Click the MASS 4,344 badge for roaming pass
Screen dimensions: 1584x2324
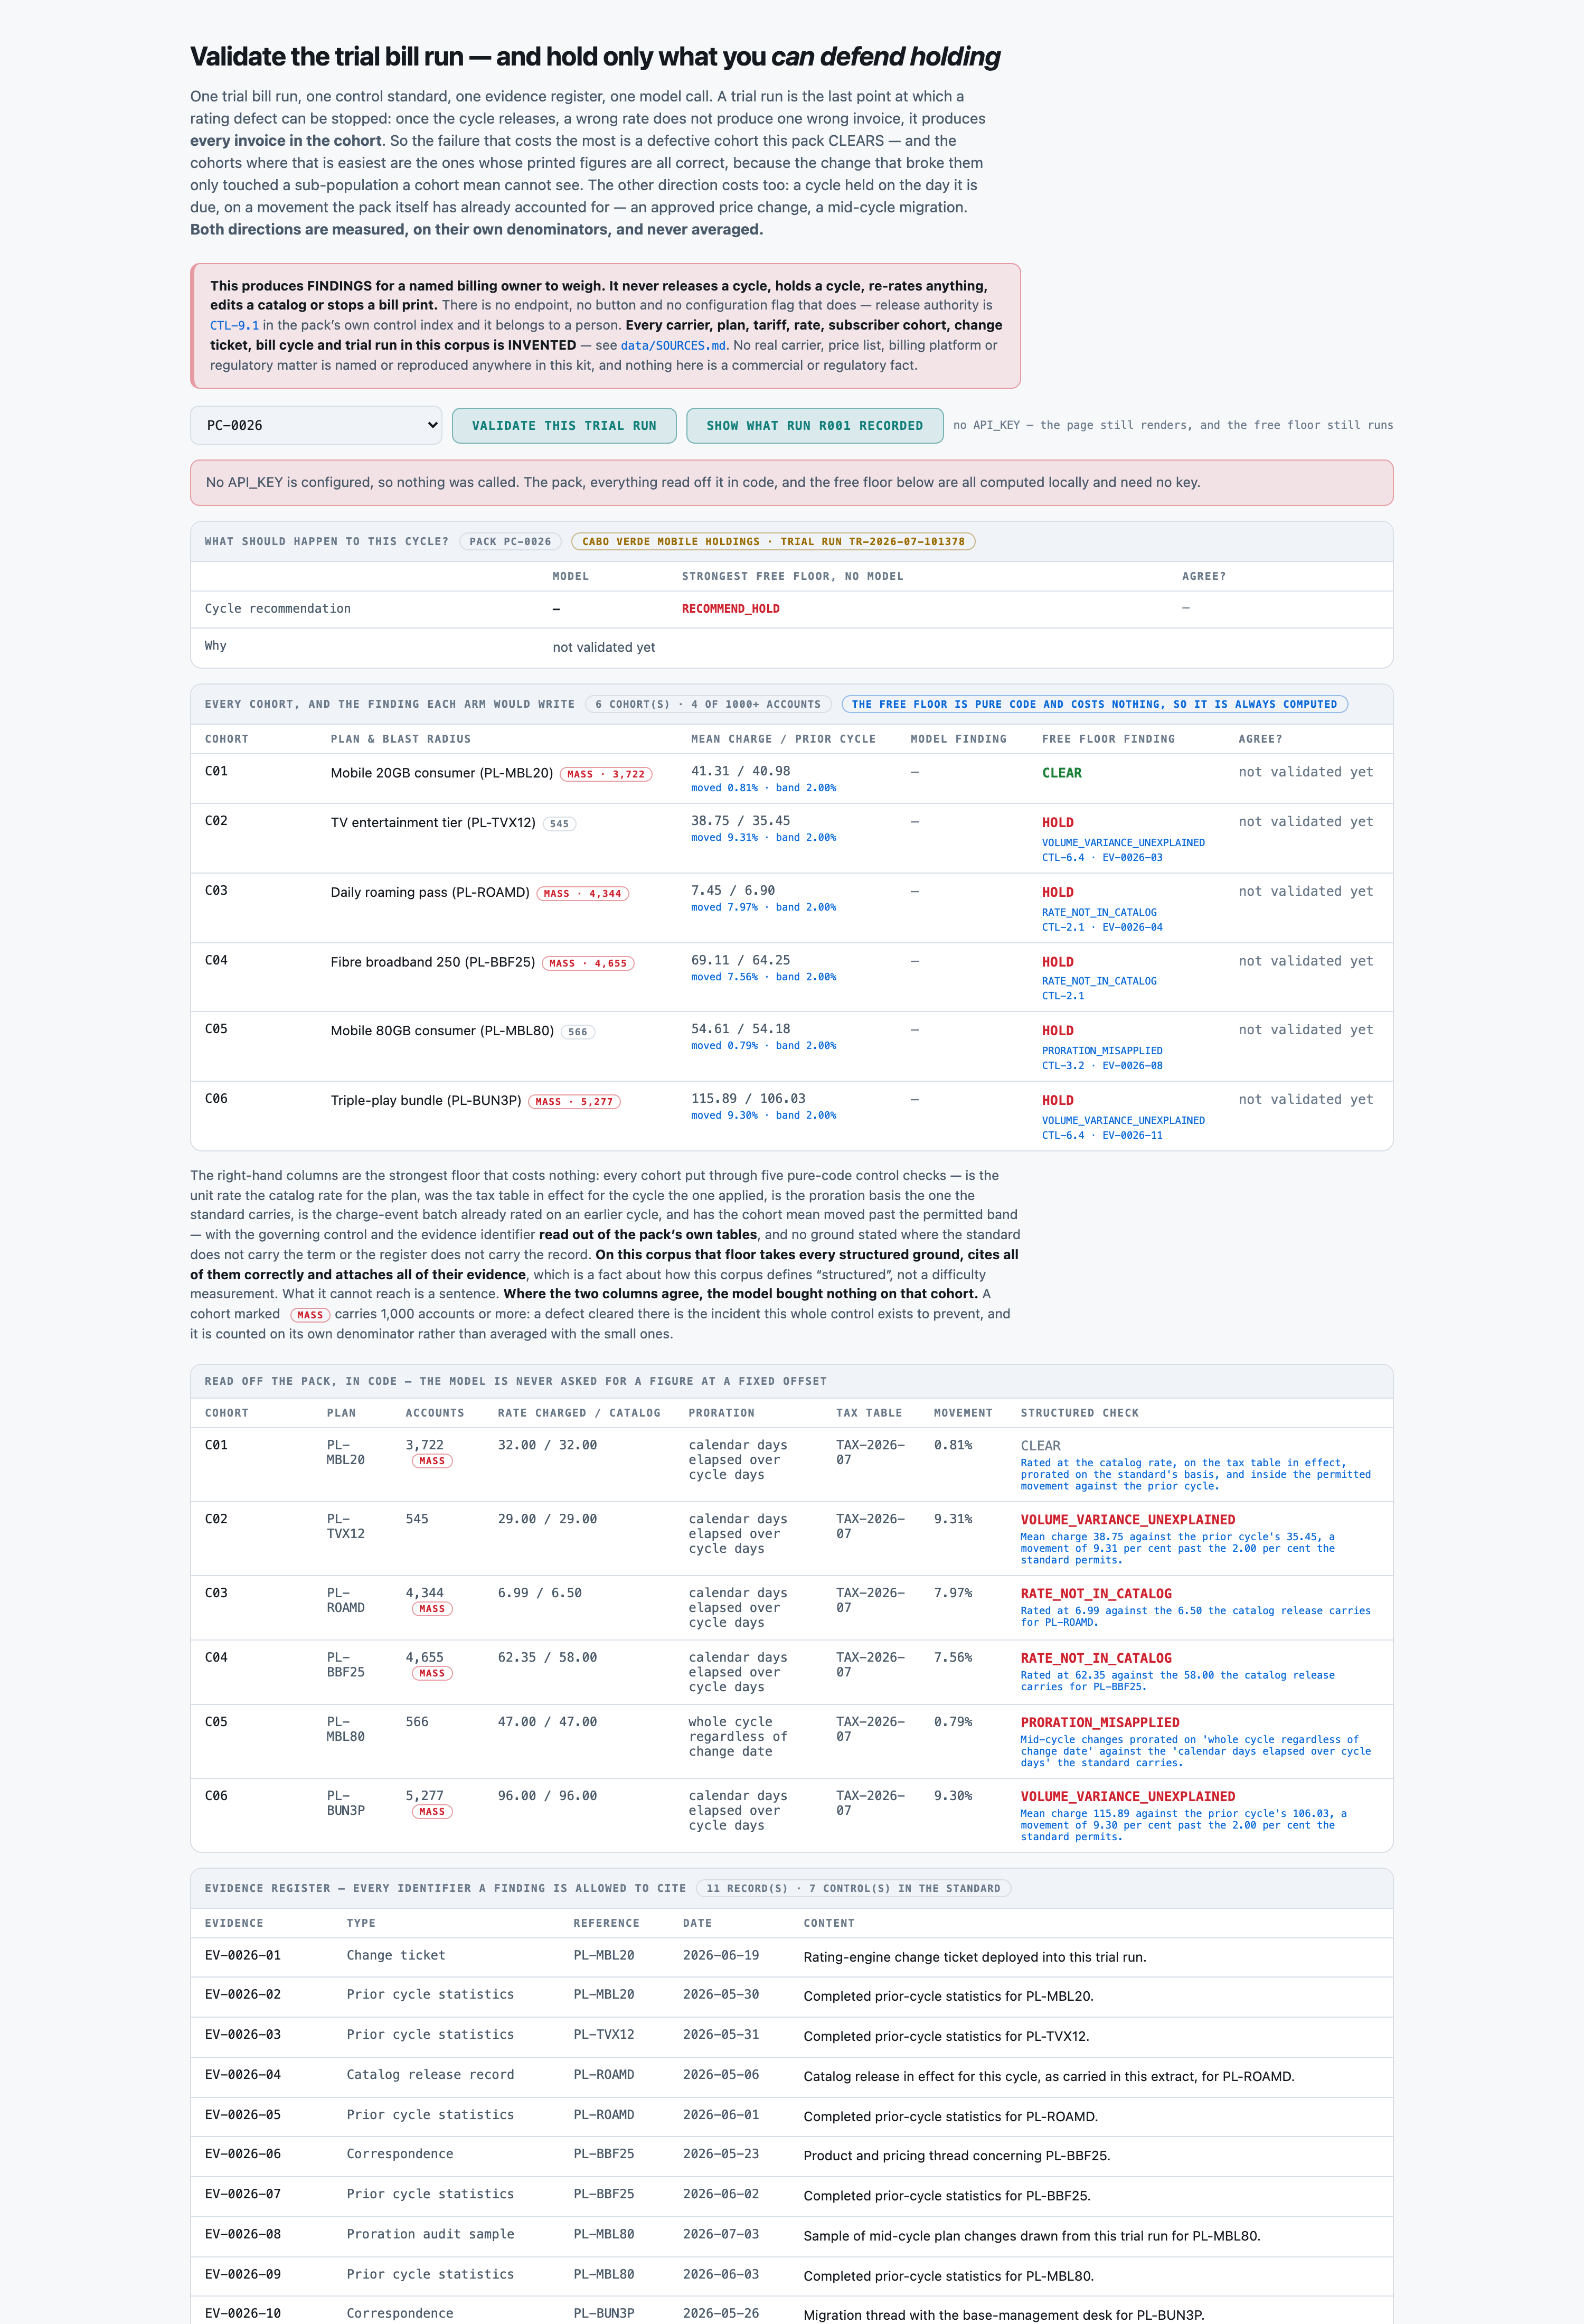pos(582,894)
